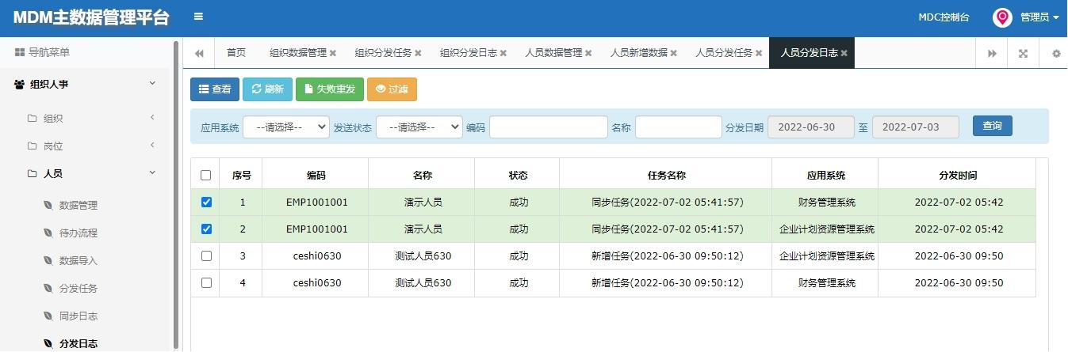
Task: Tick the select-all checkbox in table header
Action: (x=206, y=175)
